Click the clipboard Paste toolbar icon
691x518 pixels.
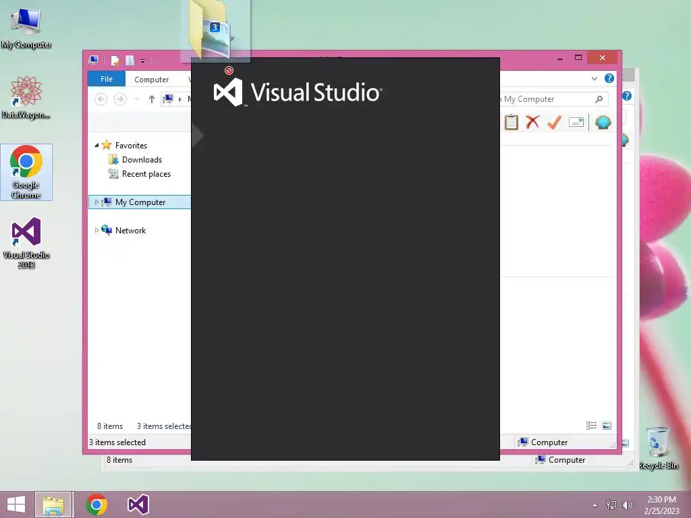click(512, 122)
